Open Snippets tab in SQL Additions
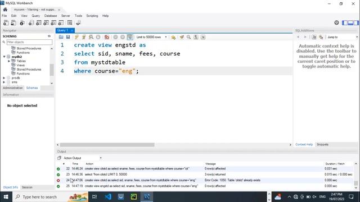The image size is (360, 202). [x=322, y=145]
